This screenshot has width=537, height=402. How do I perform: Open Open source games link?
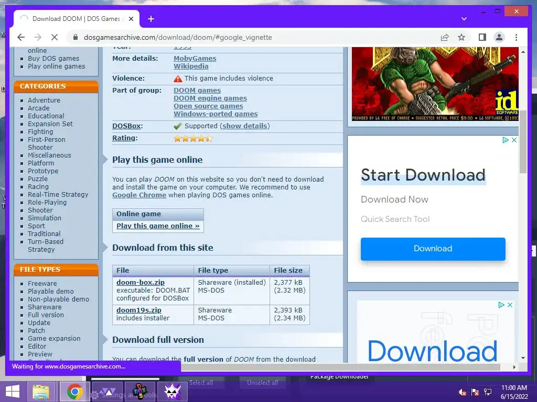[x=208, y=106]
